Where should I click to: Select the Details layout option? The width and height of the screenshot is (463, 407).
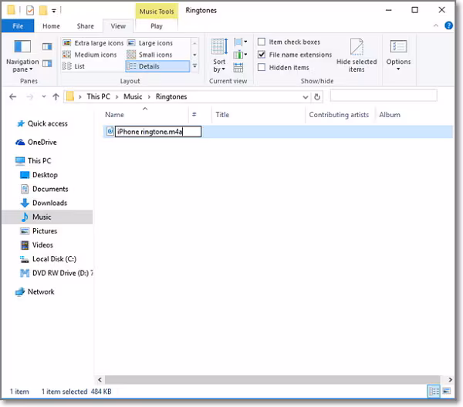(x=157, y=66)
